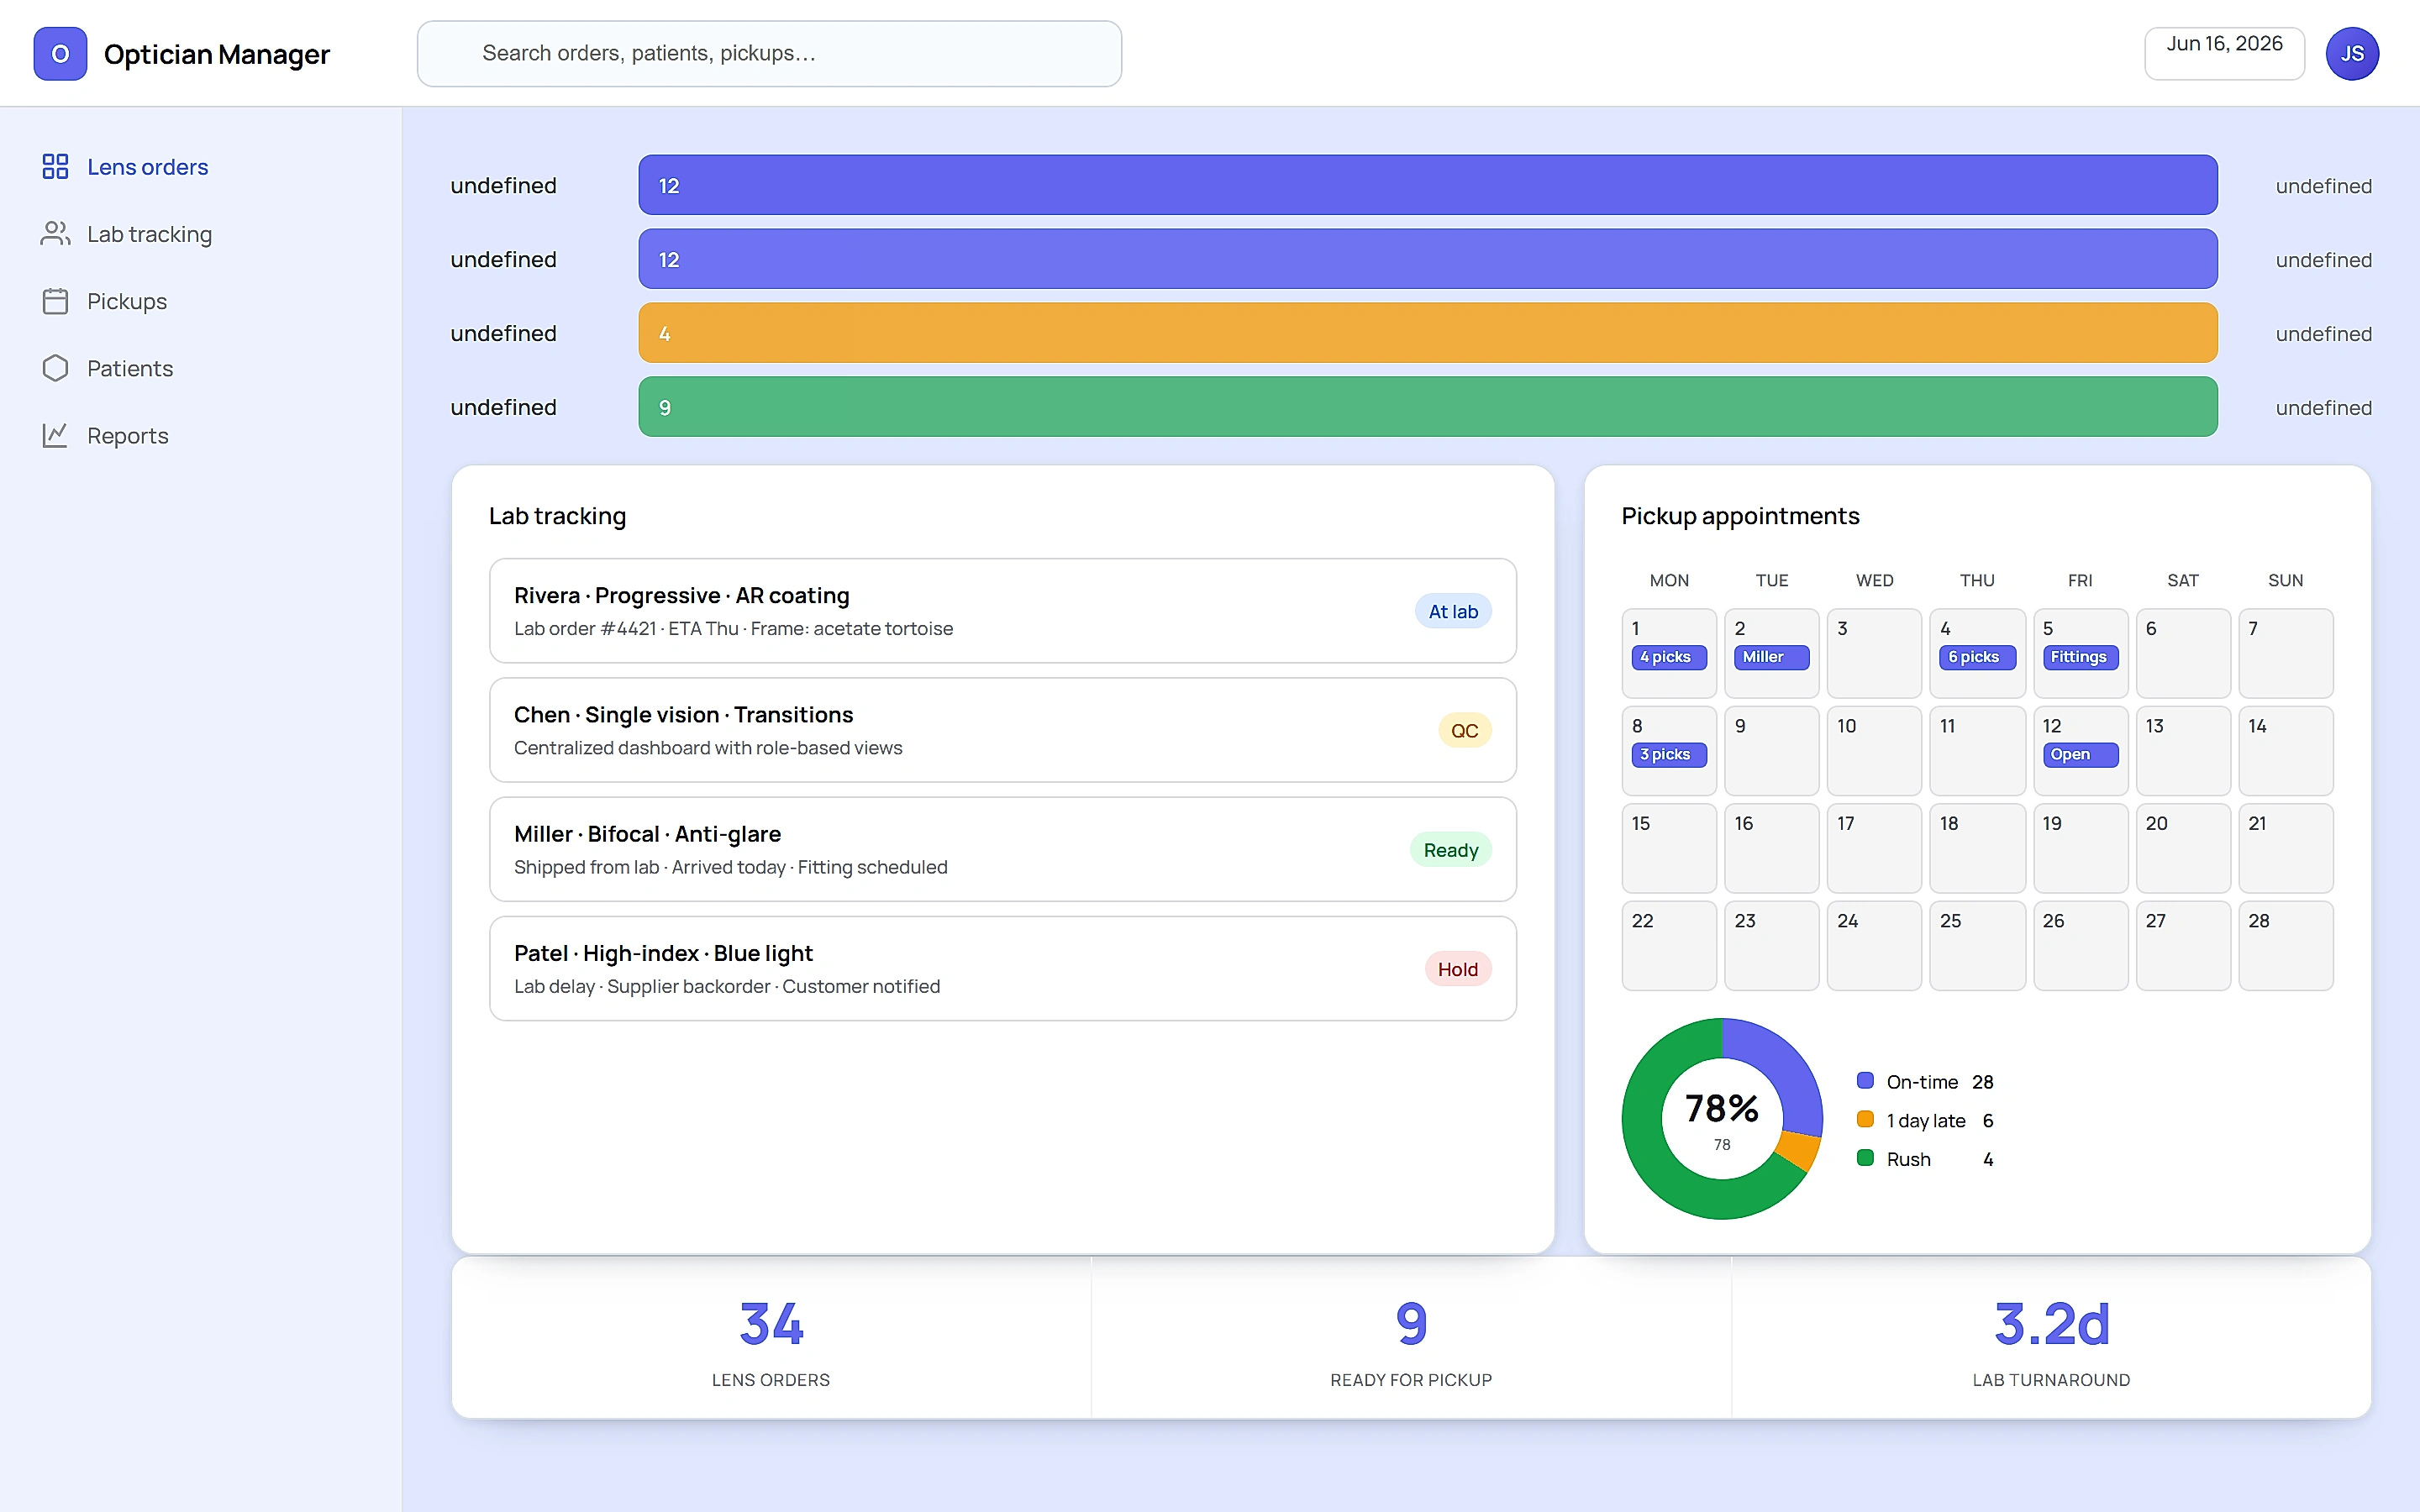This screenshot has width=2420, height=1512.
Task: Click the 4 picks chip on day 1
Action: coord(1668,657)
